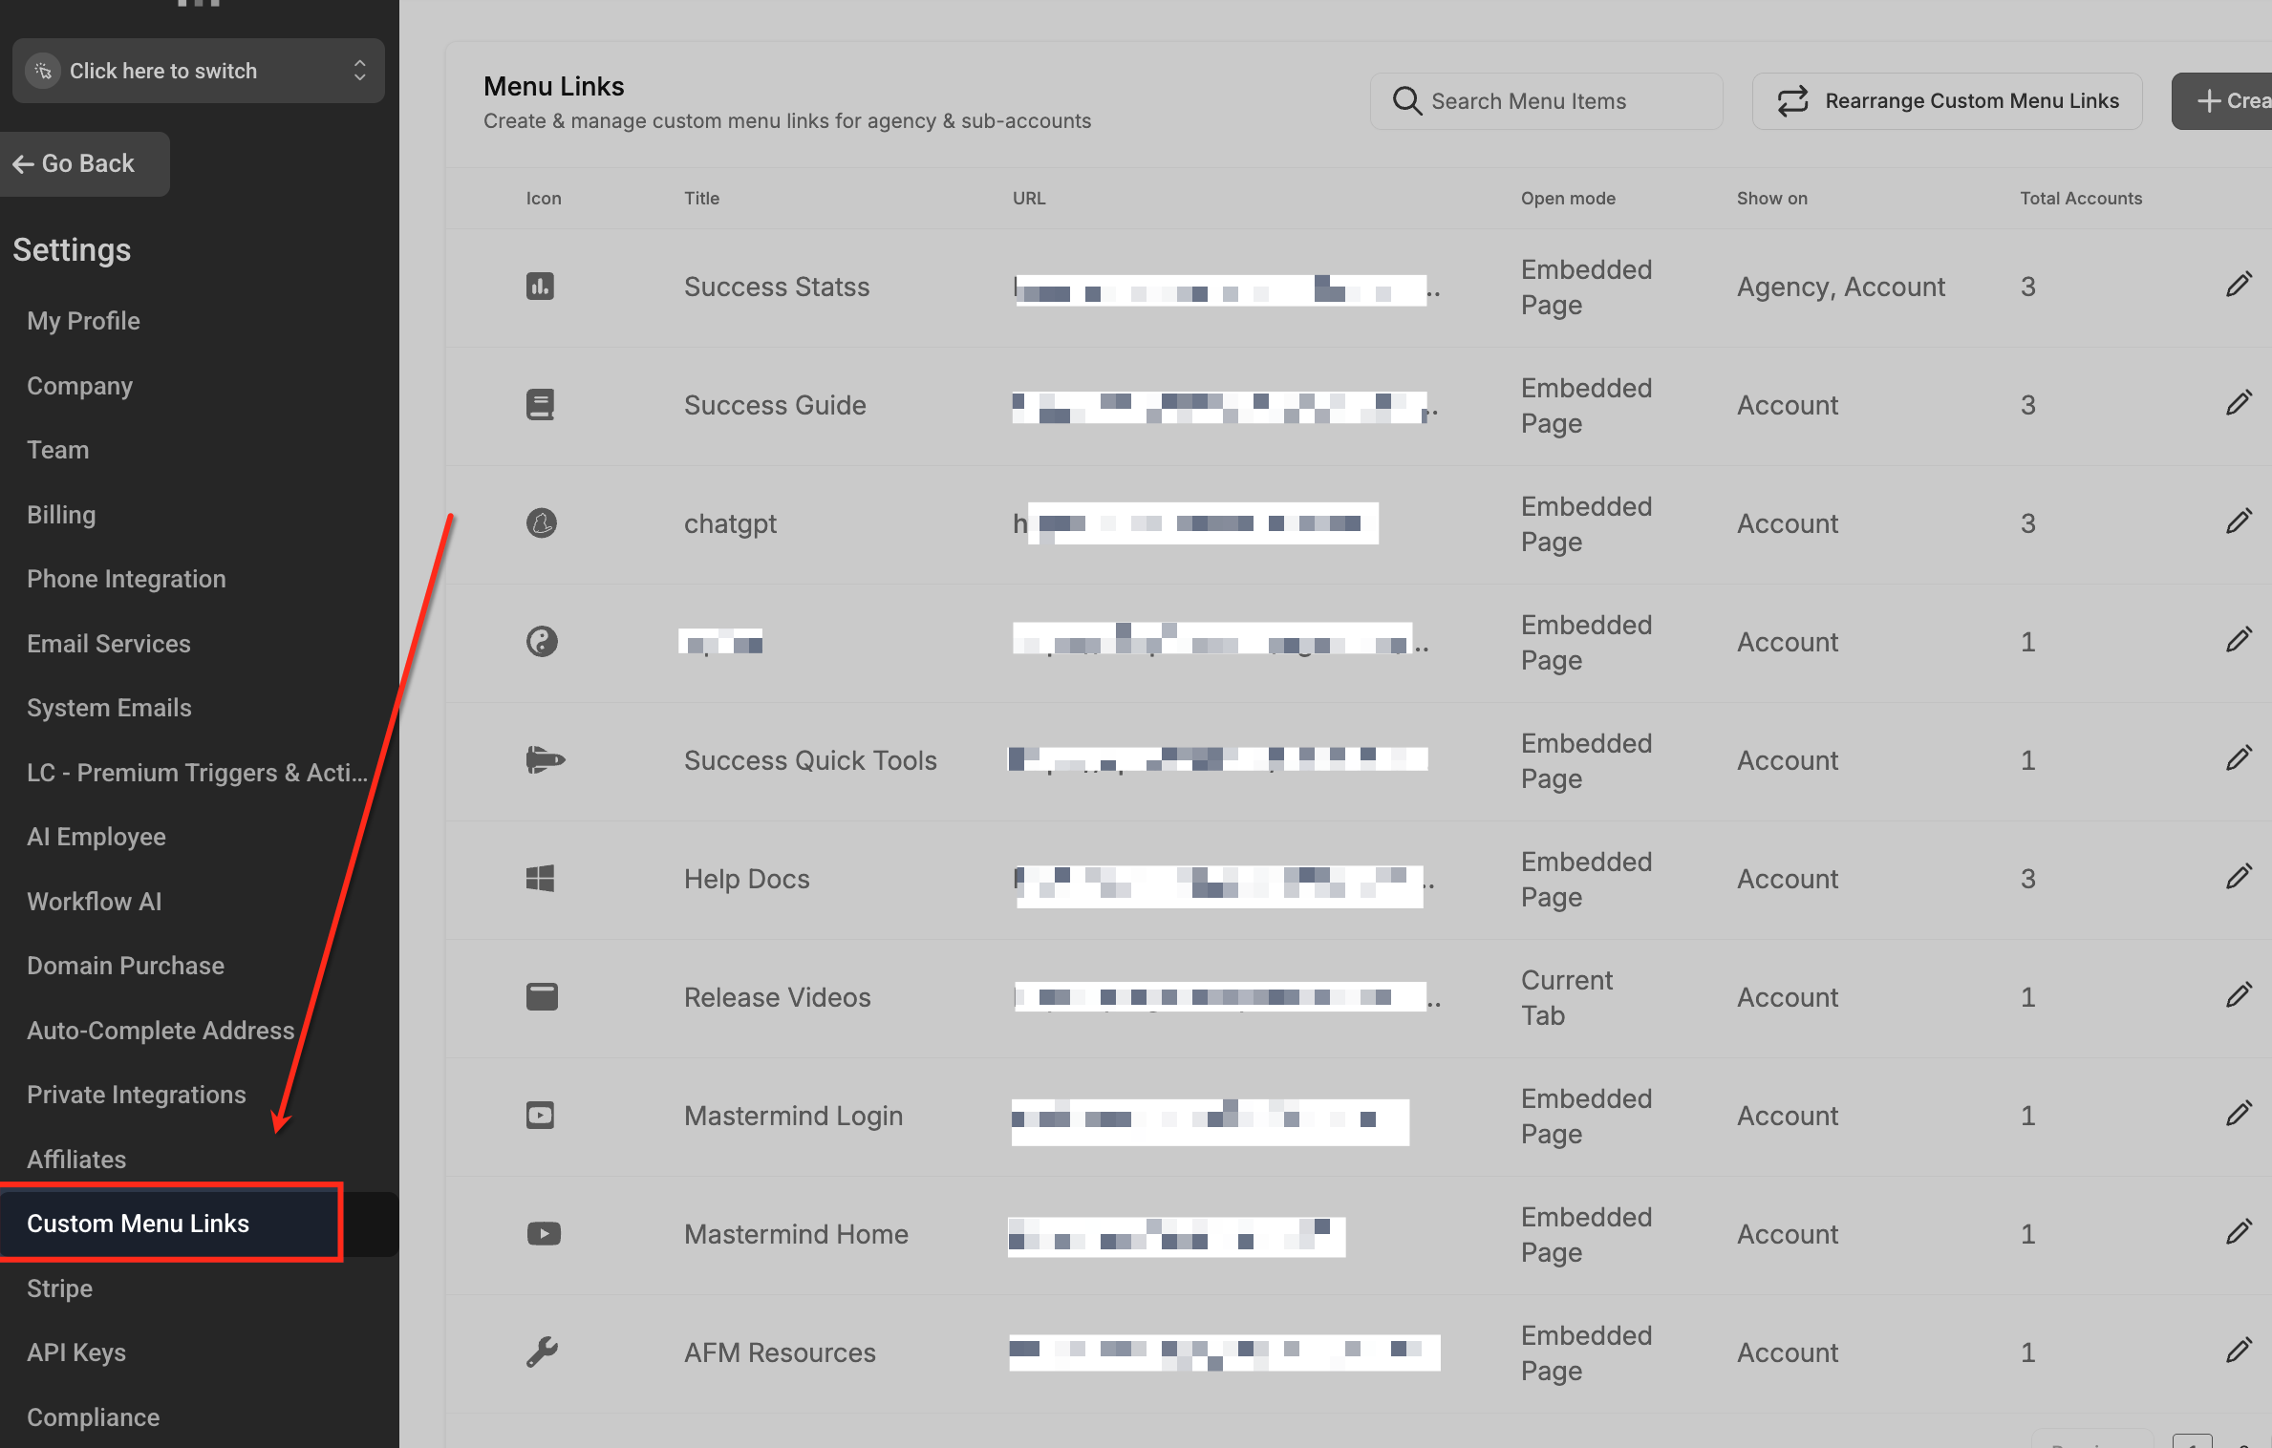The height and width of the screenshot is (1448, 2272).
Task: Open My Profile settings
Action: 83,321
